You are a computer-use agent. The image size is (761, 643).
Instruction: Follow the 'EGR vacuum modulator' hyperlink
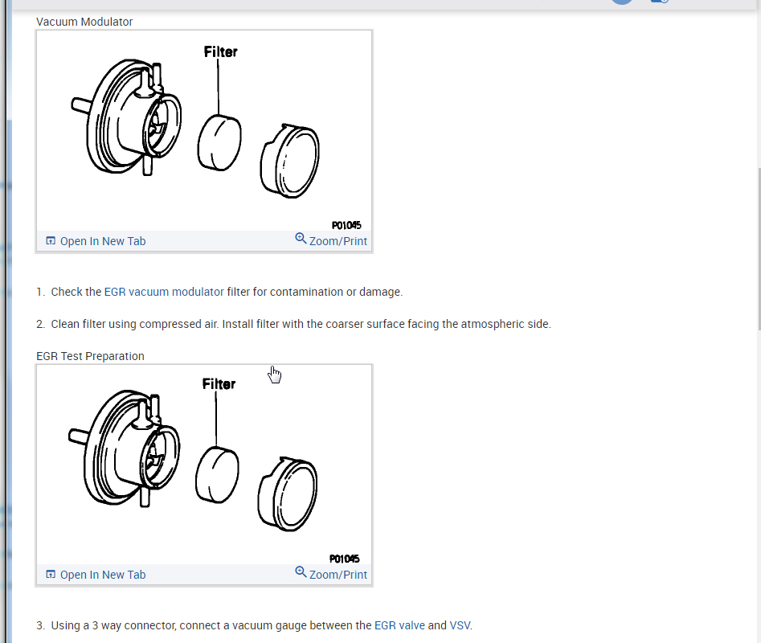pyautogui.click(x=164, y=292)
